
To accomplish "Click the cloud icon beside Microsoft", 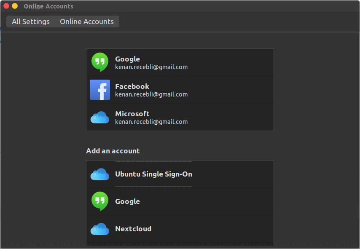I will click(x=100, y=118).
